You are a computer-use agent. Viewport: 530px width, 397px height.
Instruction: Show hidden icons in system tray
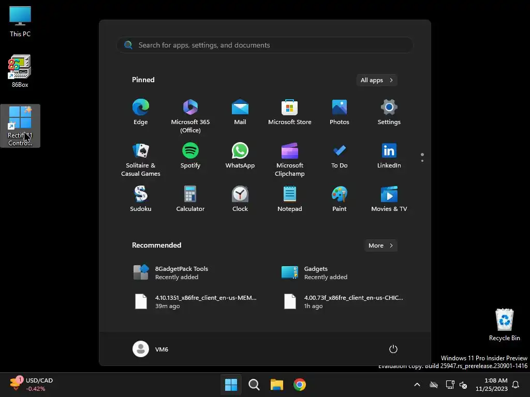click(417, 385)
